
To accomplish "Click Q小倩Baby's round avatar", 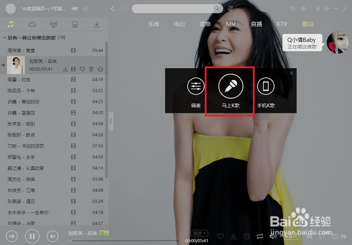I will coord(337,42).
